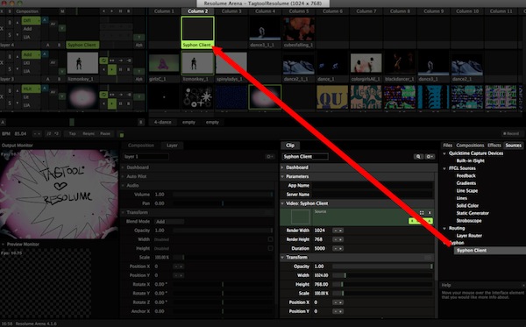Image resolution: width=526 pixels, height=327 pixels.
Task: Open the Composition tab
Action: [141, 146]
